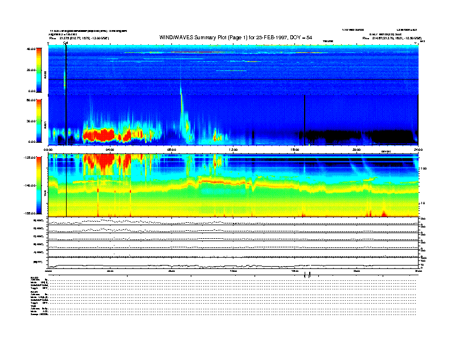451x348 pixels.
Task: Click the 12:00 label under the RAD1 spectrogram
Action: point(233,150)
